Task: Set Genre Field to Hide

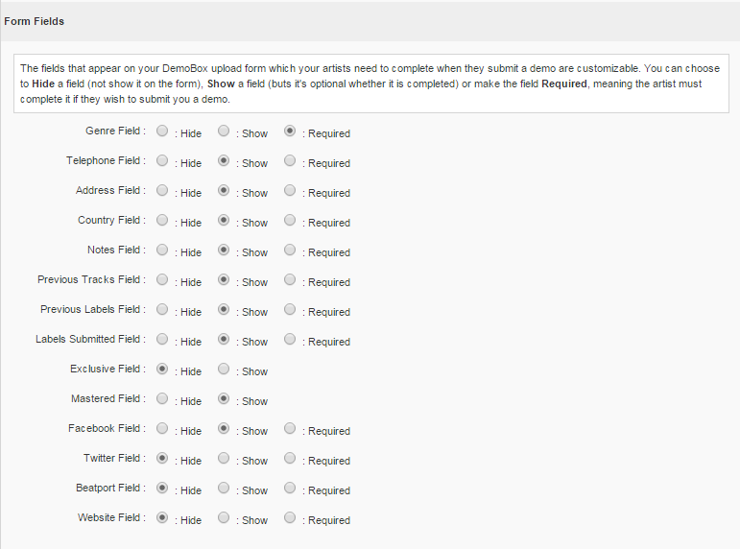Action: click(x=162, y=131)
